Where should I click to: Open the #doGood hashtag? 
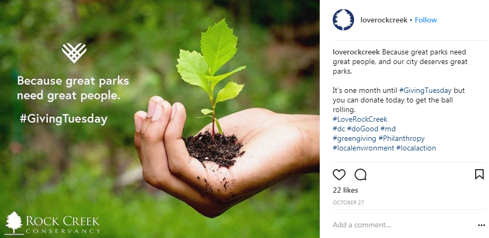tap(363, 129)
